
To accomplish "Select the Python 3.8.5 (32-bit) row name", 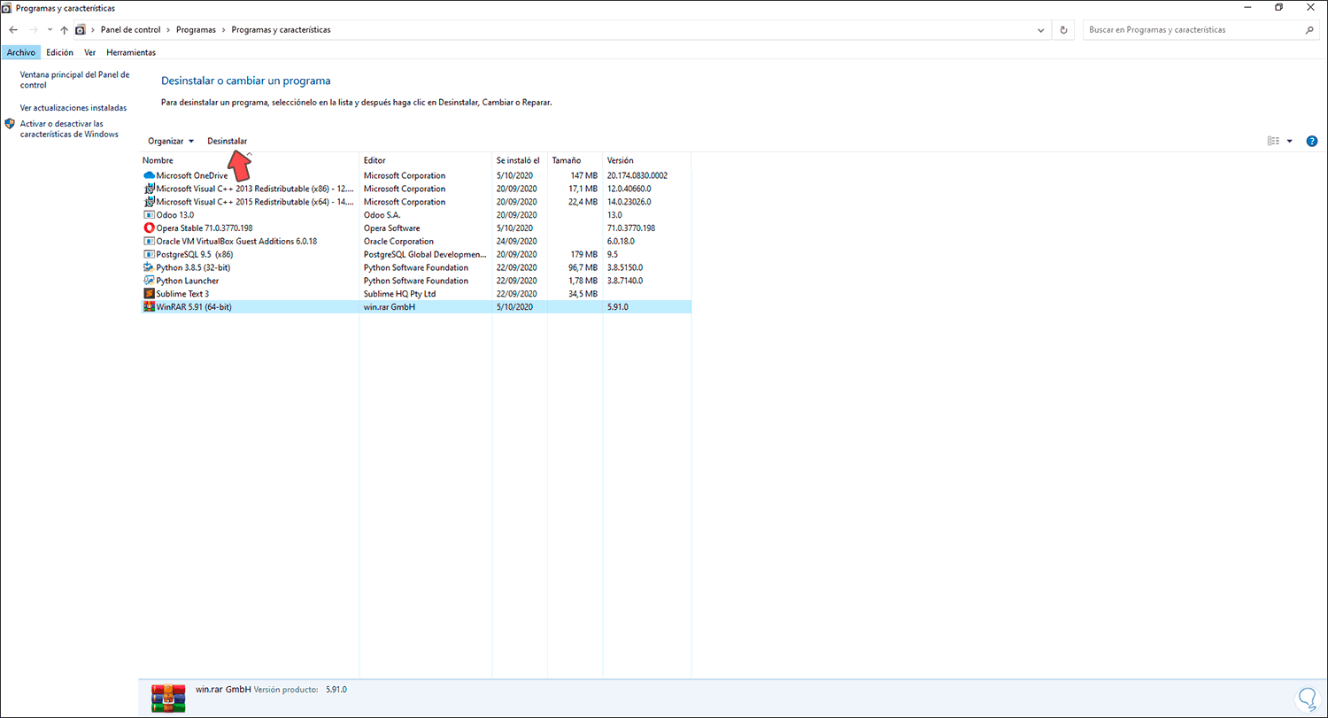I will click(x=193, y=267).
